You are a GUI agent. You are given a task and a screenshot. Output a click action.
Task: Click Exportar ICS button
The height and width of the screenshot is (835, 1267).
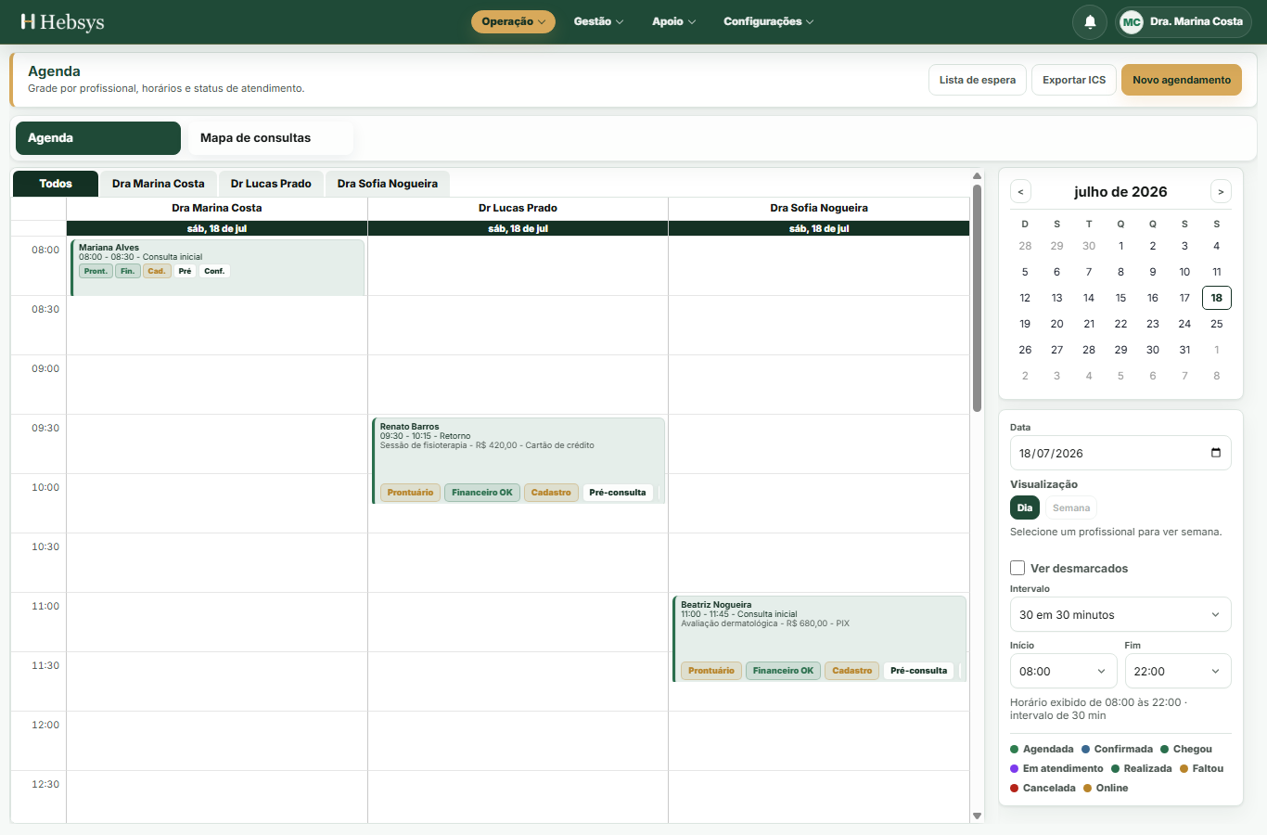coord(1074,80)
